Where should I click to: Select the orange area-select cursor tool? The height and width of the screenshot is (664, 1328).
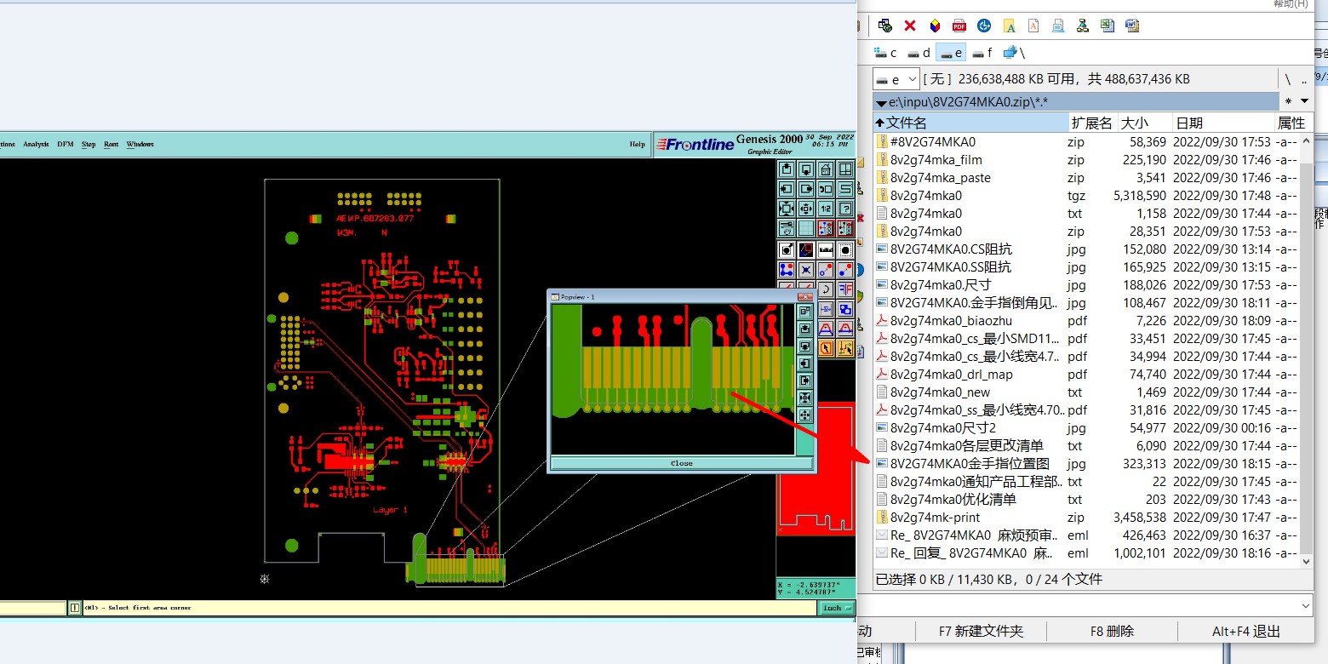pyautogui.click(x=826, y=347)
